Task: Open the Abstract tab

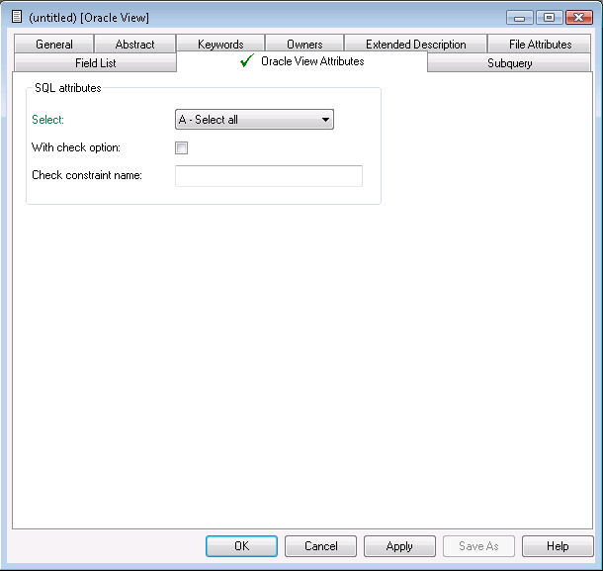Action: click(134, 45)
